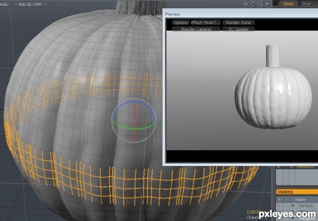Image resolution: width=318 pixels, height=221 pixels.
Task: Switch to the Shad... (Shading) tab
Action: point(308,4)
